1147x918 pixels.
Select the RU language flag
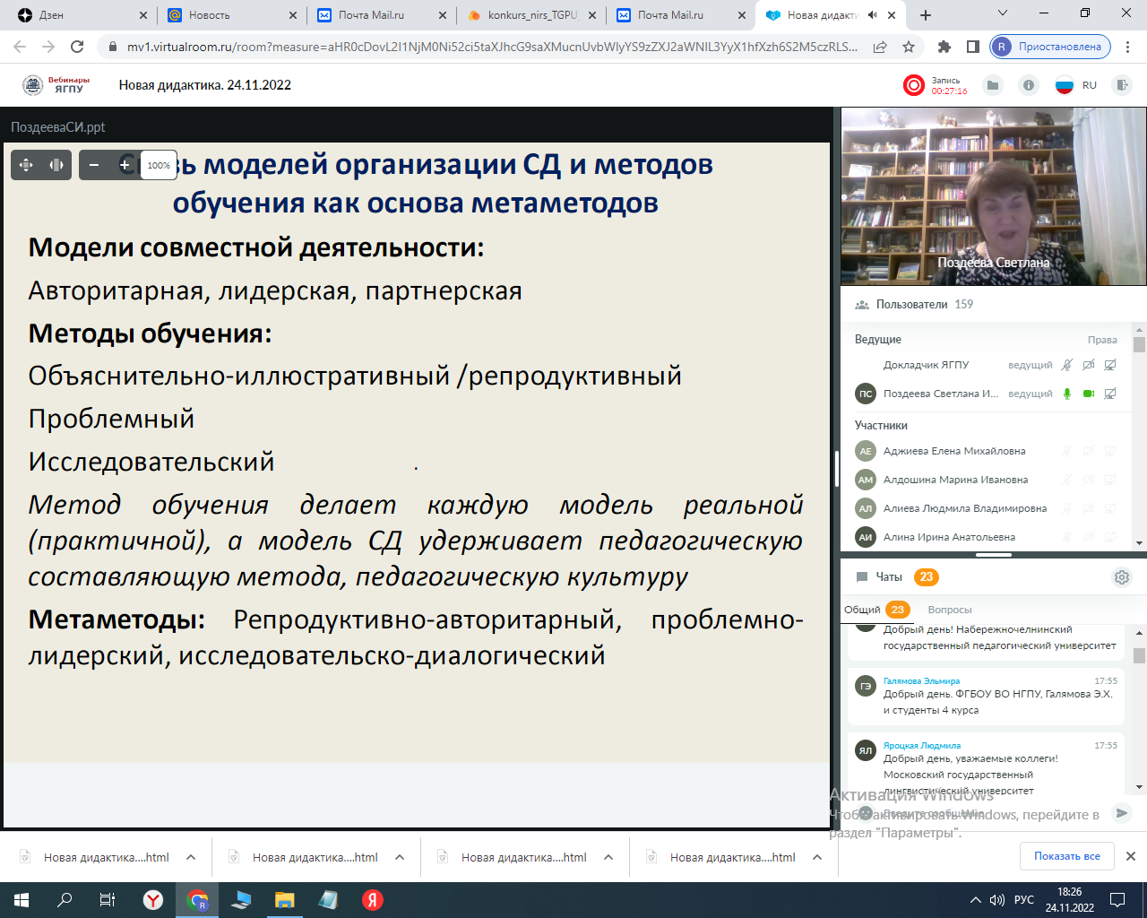[1064, 85]
